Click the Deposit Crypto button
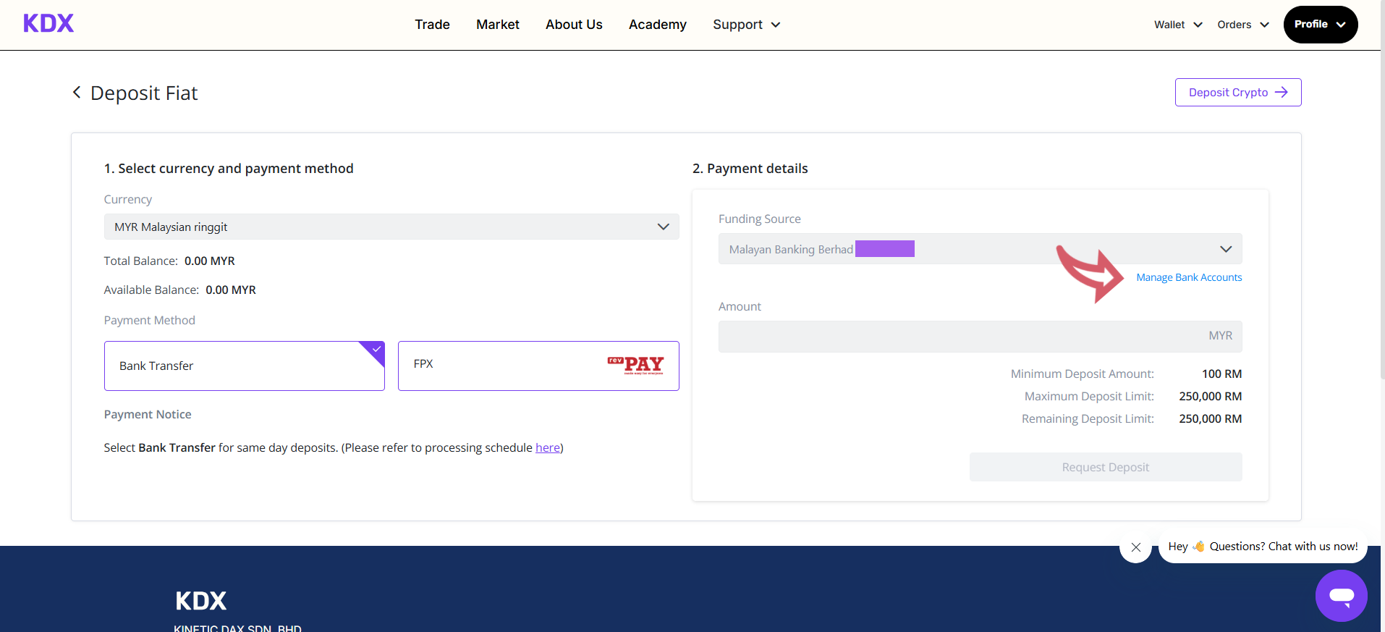Screen dimensions: 1385x632 [x=1238, y=93]
